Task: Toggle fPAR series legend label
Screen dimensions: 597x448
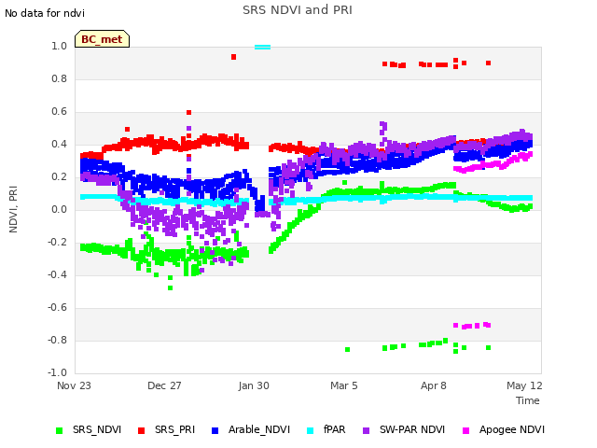Action: 334,429
